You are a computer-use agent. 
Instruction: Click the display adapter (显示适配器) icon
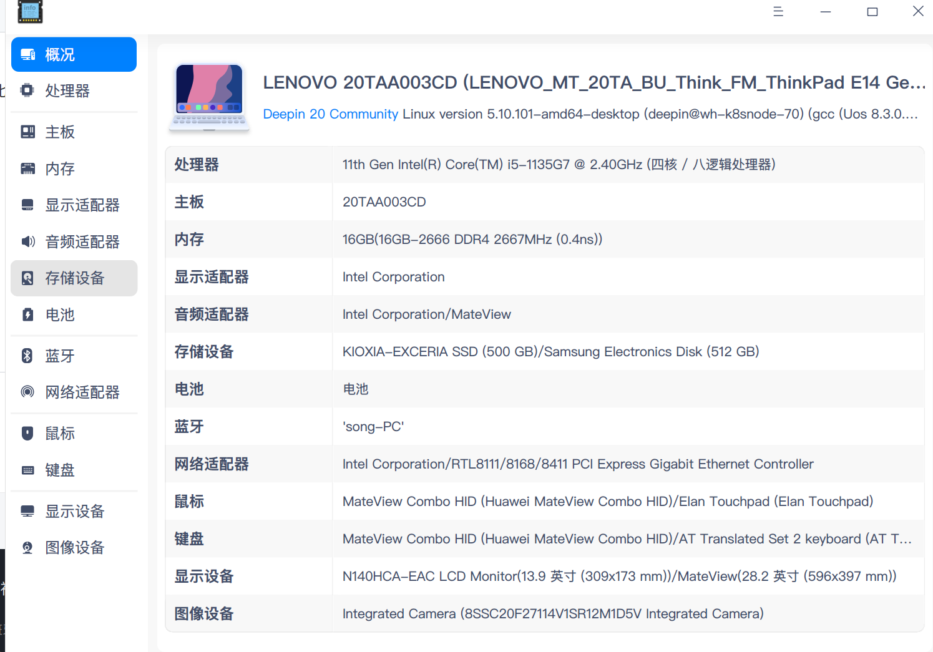[27, 205]
